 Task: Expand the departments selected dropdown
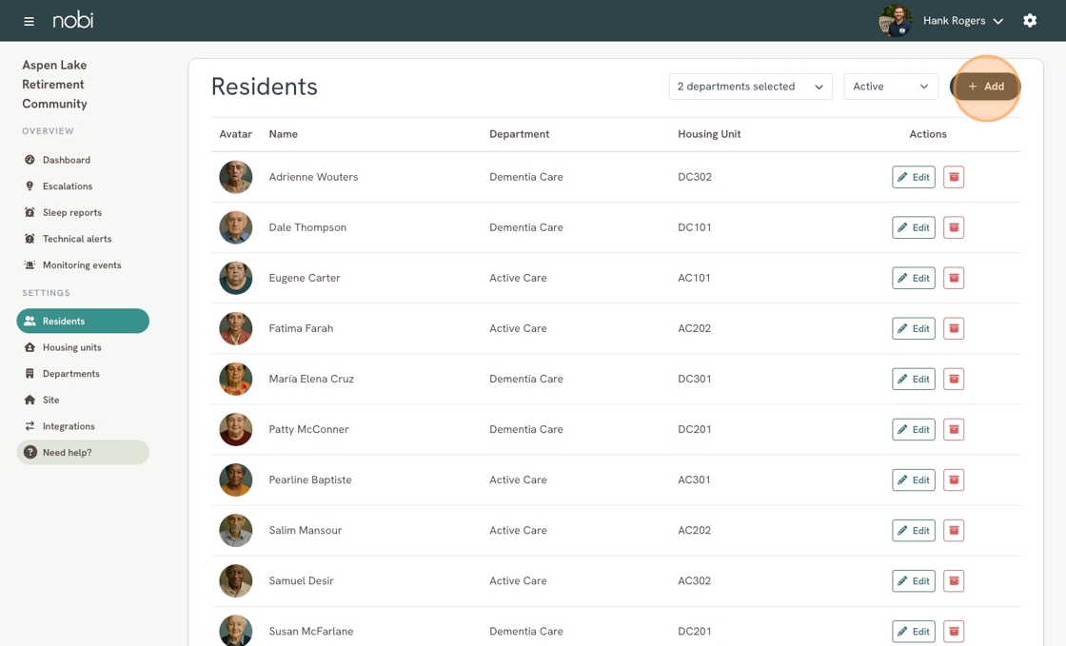[x=750, y=87]
